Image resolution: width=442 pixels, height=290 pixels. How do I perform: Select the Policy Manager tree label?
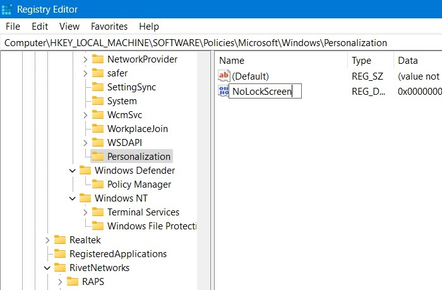139,184
